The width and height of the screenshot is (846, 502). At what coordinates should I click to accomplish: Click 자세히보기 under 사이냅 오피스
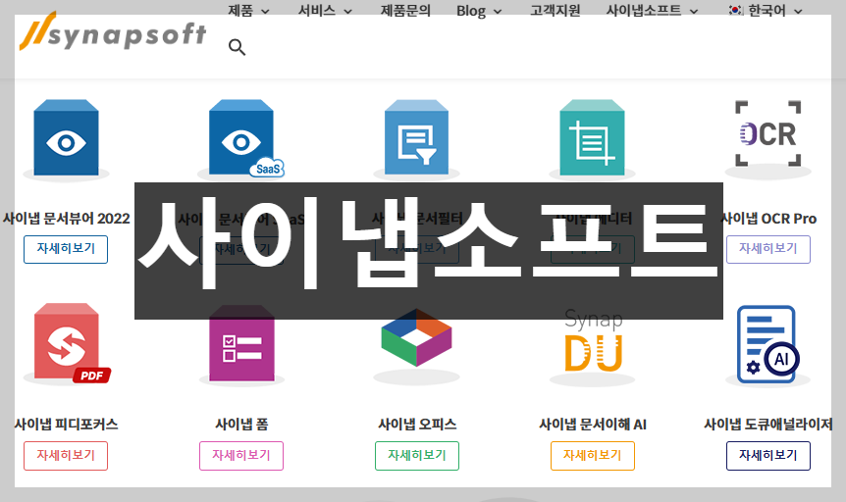(x=417, y=456)
